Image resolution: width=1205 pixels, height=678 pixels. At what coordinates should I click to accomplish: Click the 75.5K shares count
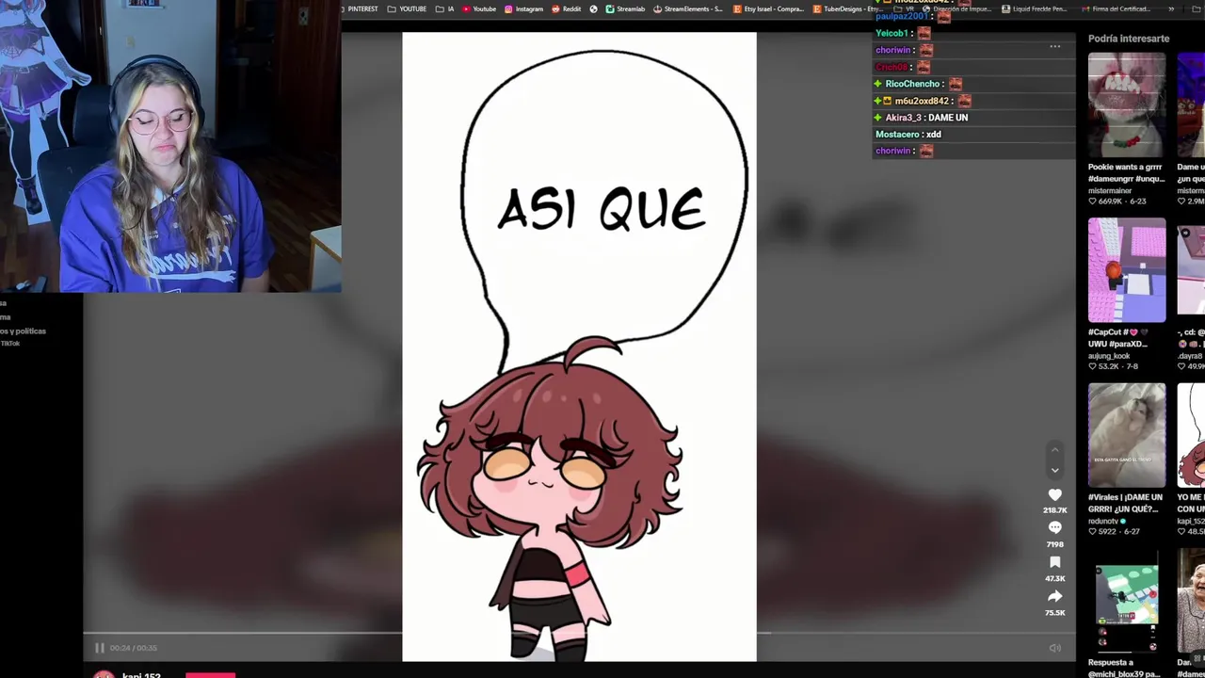pyautogui.click(x=1054, y=613)
